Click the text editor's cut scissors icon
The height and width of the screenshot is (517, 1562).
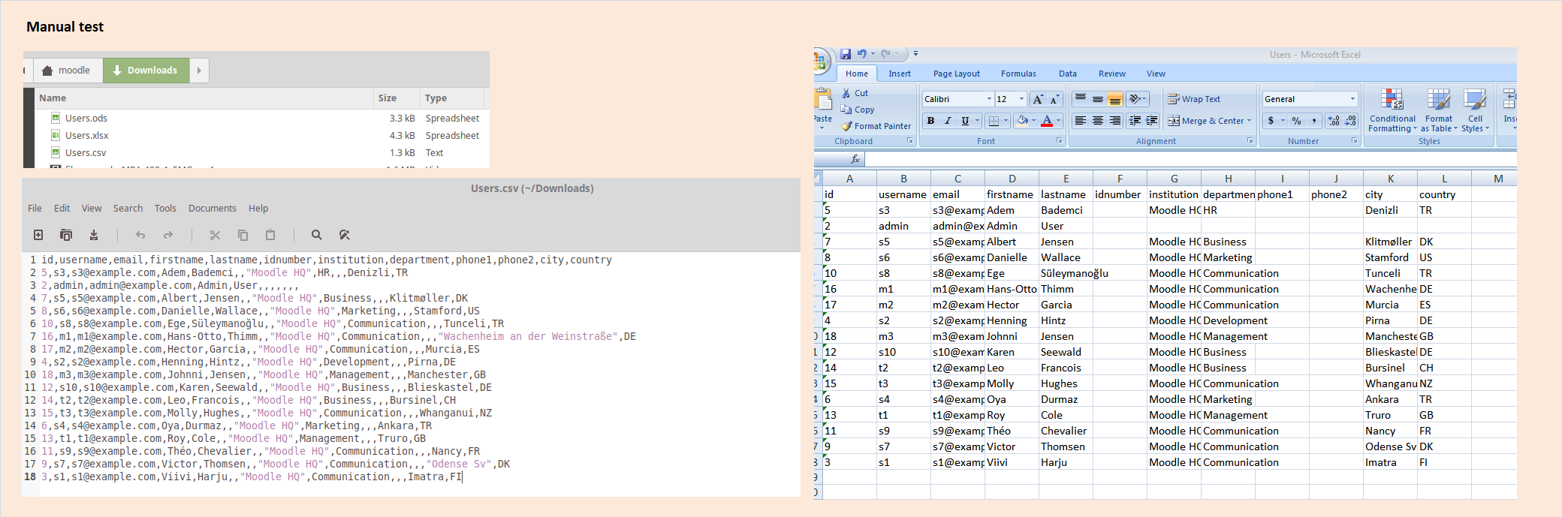coord(215,235)
